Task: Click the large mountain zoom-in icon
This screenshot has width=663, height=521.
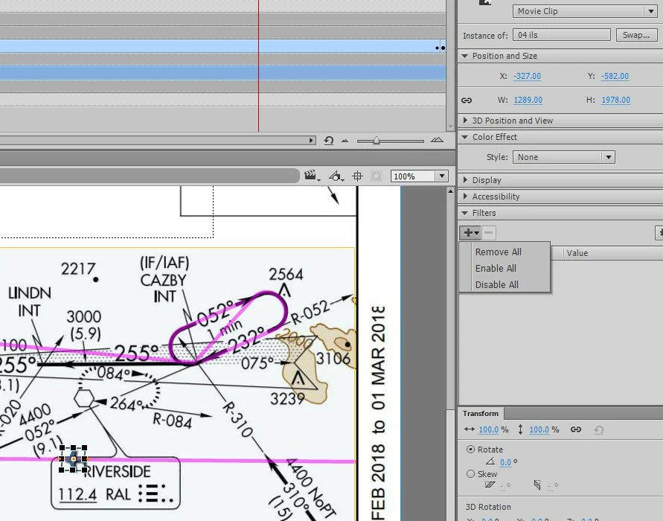Action: click(x=437, y=140)
